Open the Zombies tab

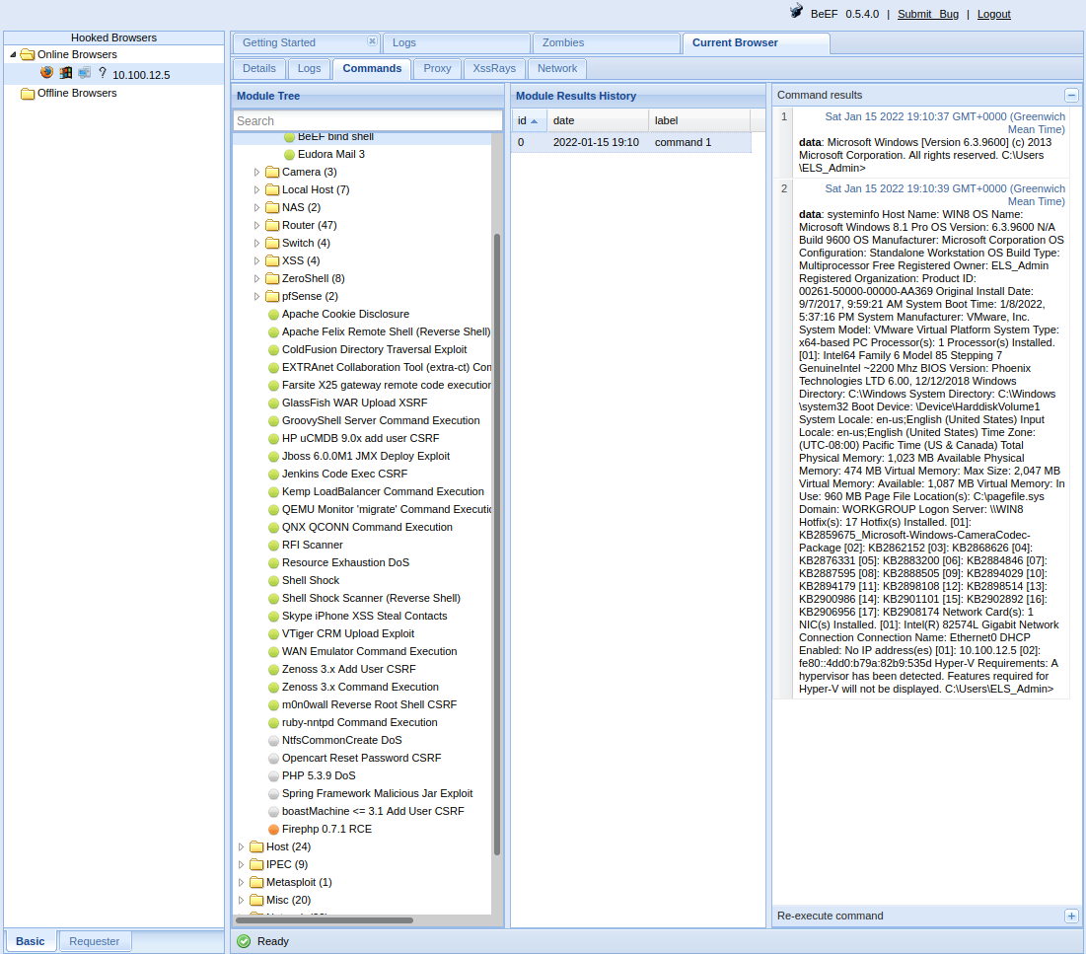[x=606, y=42]
